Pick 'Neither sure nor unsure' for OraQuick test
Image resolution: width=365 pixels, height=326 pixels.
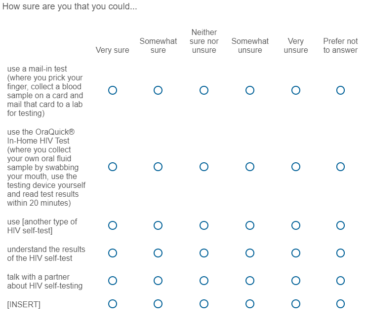(x=204, y=167)
